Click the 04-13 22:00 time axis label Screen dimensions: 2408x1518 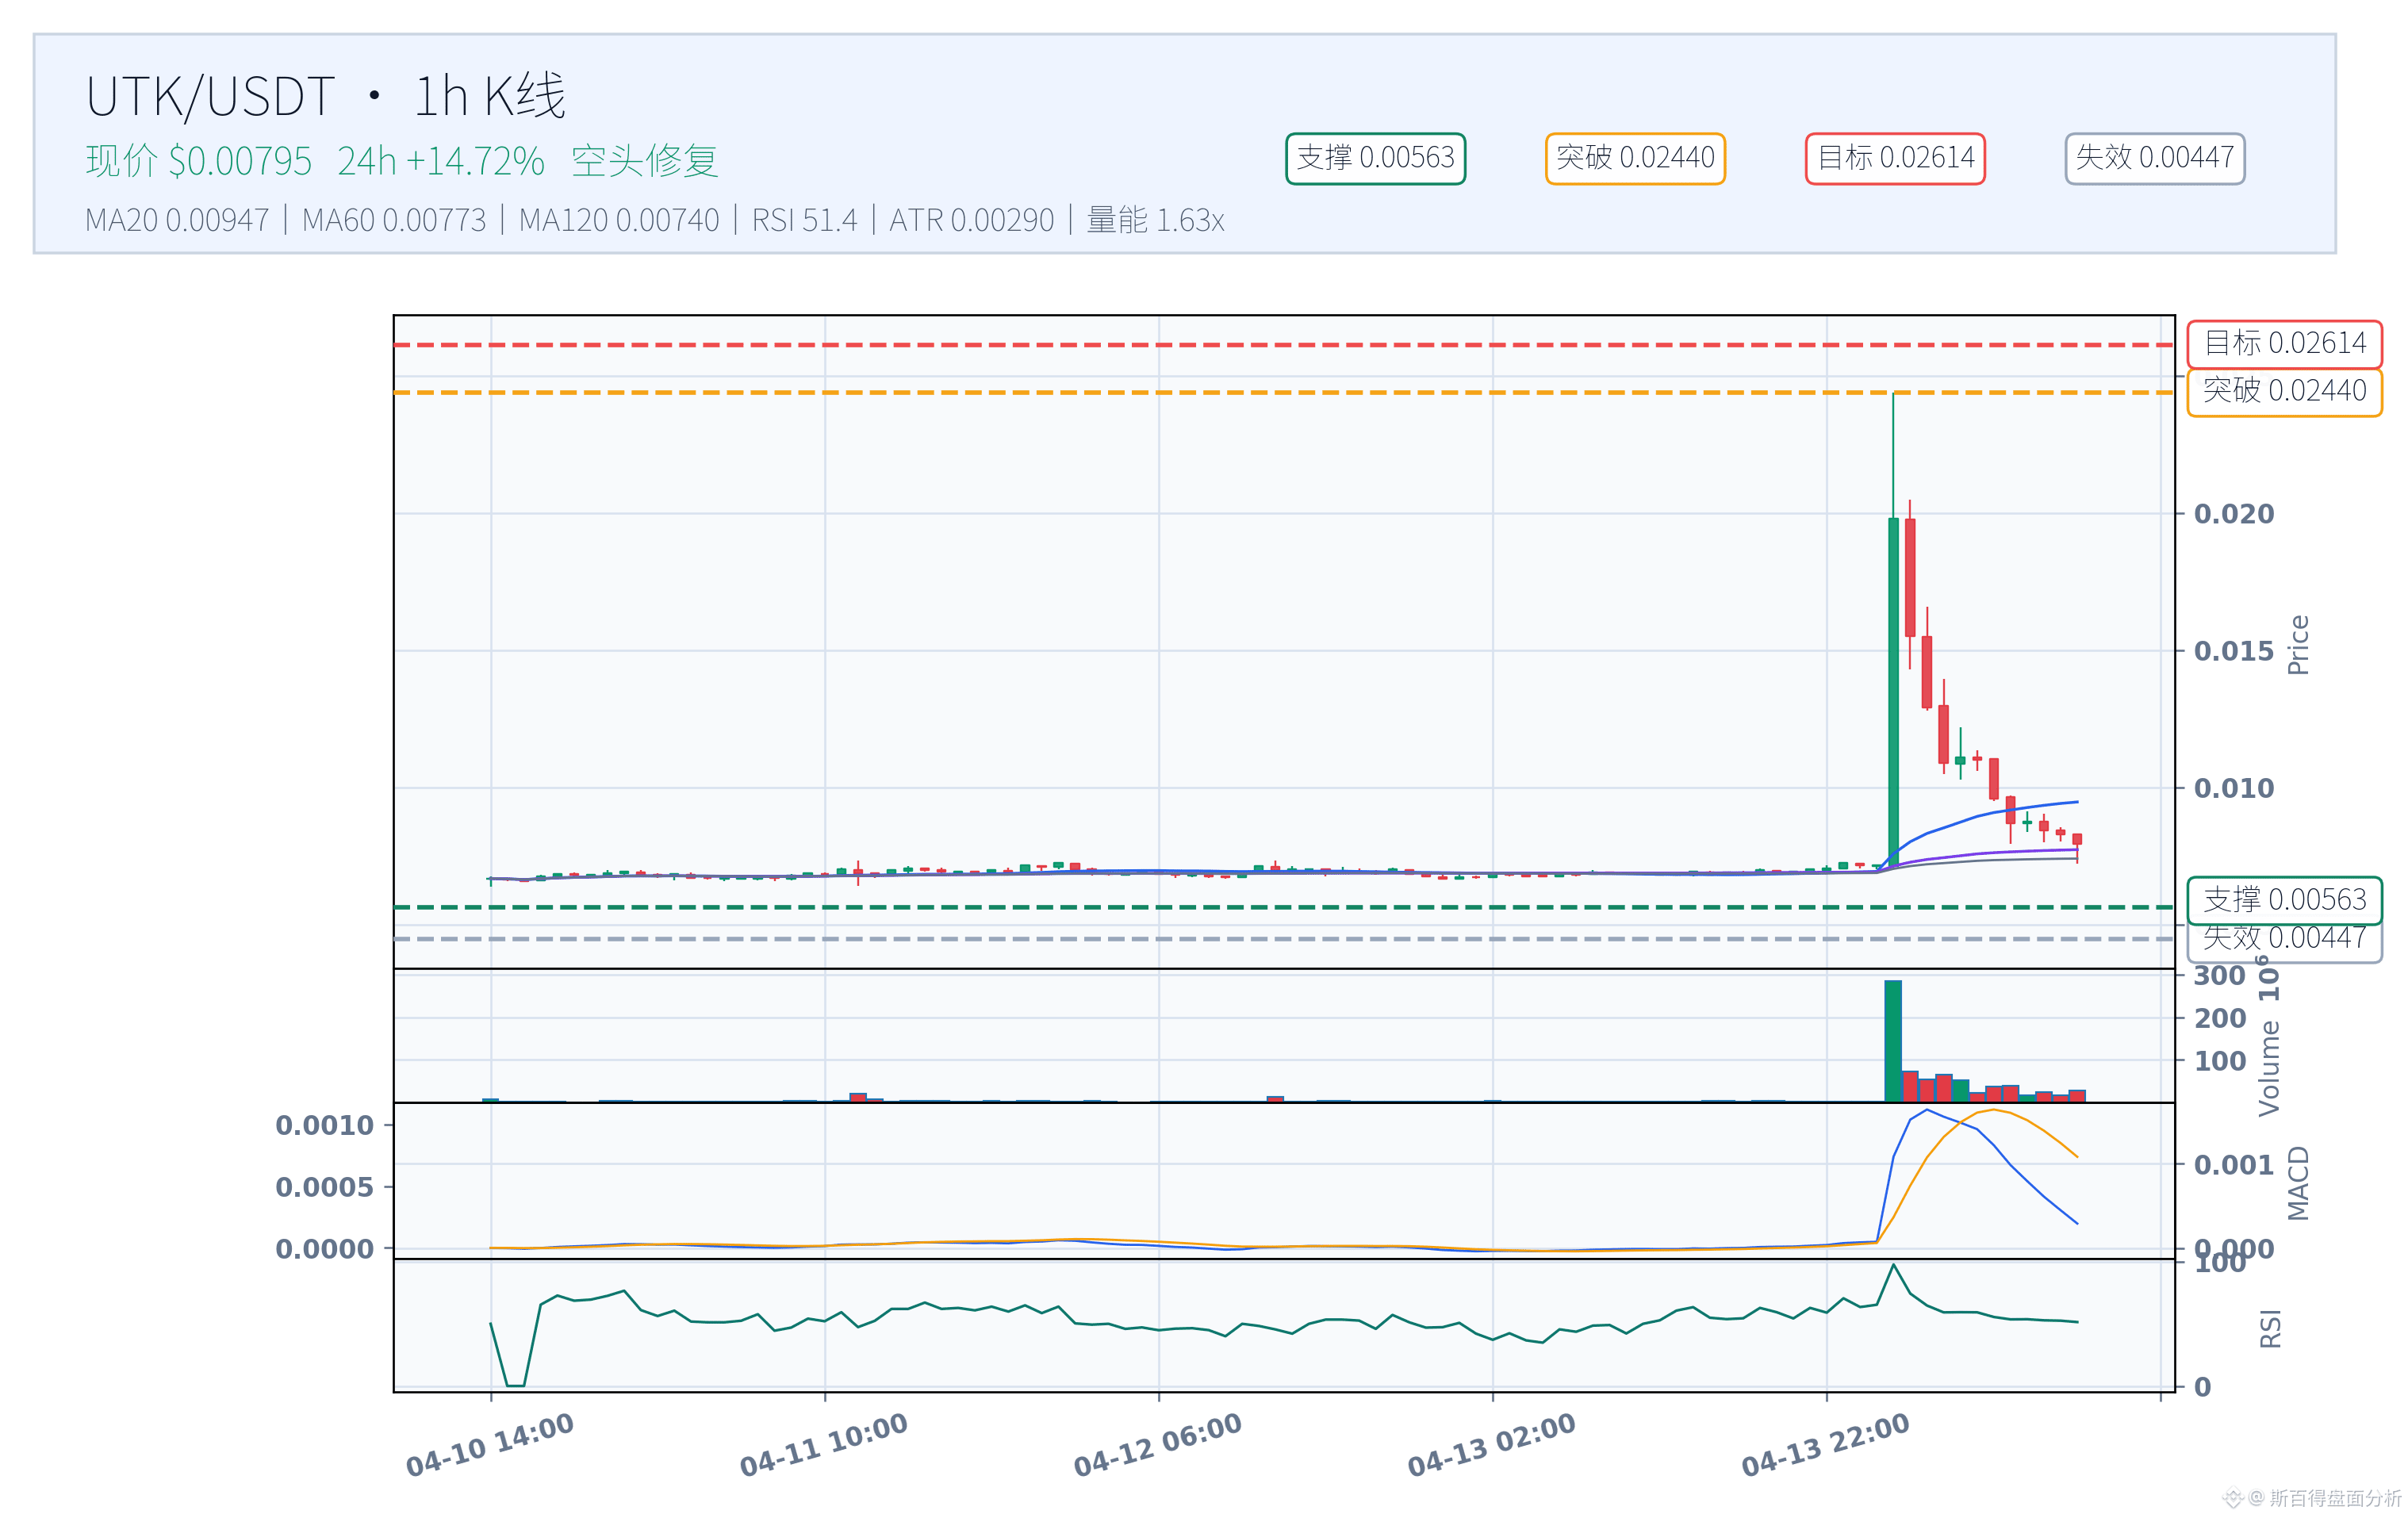[x=1825, y=1445]
